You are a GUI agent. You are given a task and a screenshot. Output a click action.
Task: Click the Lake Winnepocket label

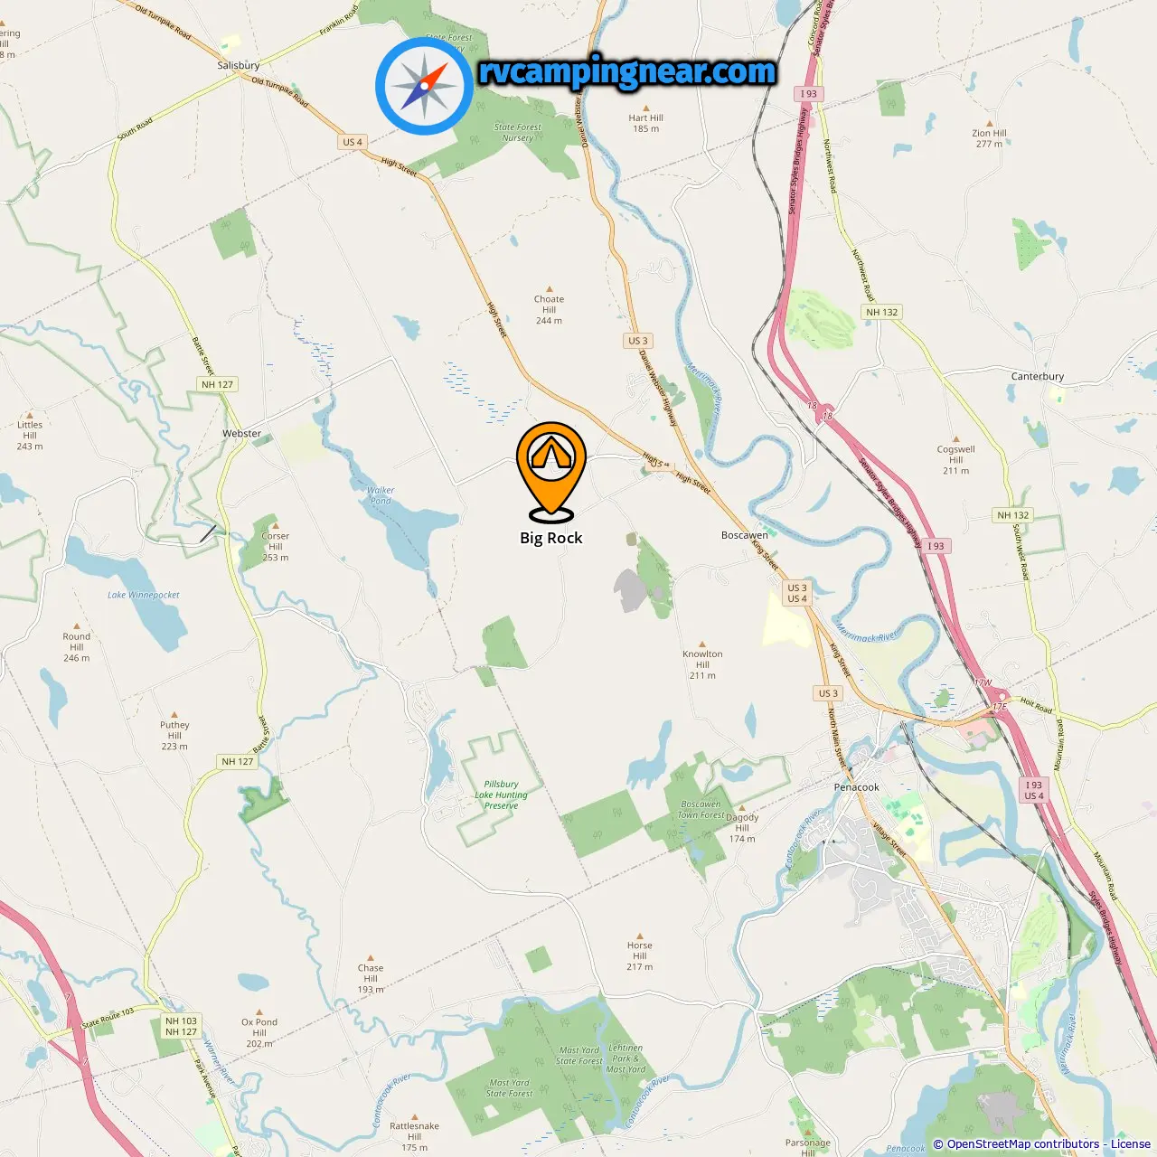(144, 595)
